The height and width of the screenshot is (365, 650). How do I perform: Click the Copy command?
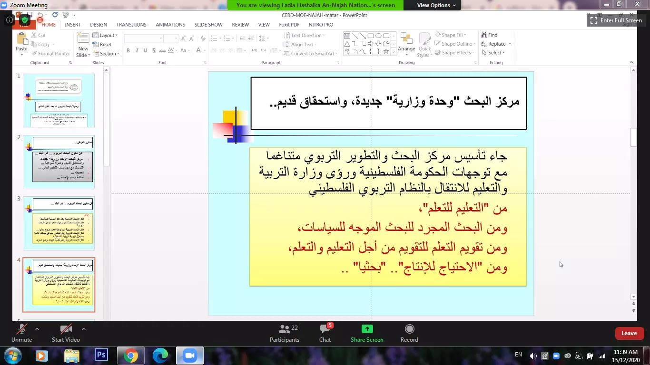click(41, 45)
